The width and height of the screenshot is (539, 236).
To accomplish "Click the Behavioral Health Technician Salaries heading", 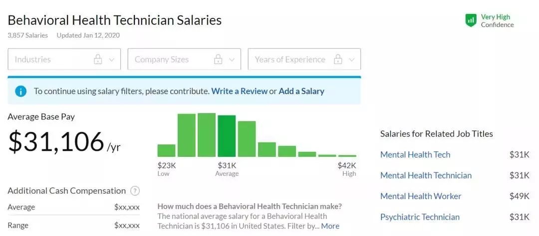I will point(115,20).
